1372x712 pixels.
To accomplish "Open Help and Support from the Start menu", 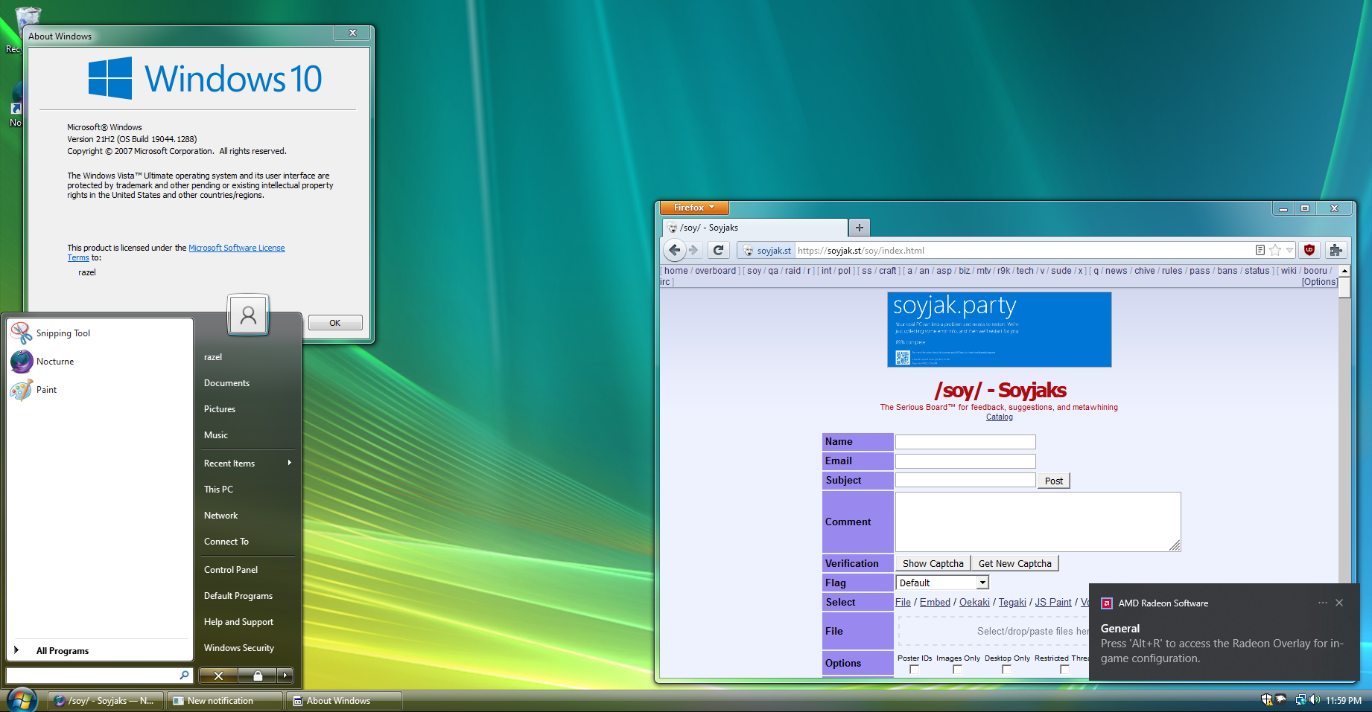I will [x=238, y=622].
